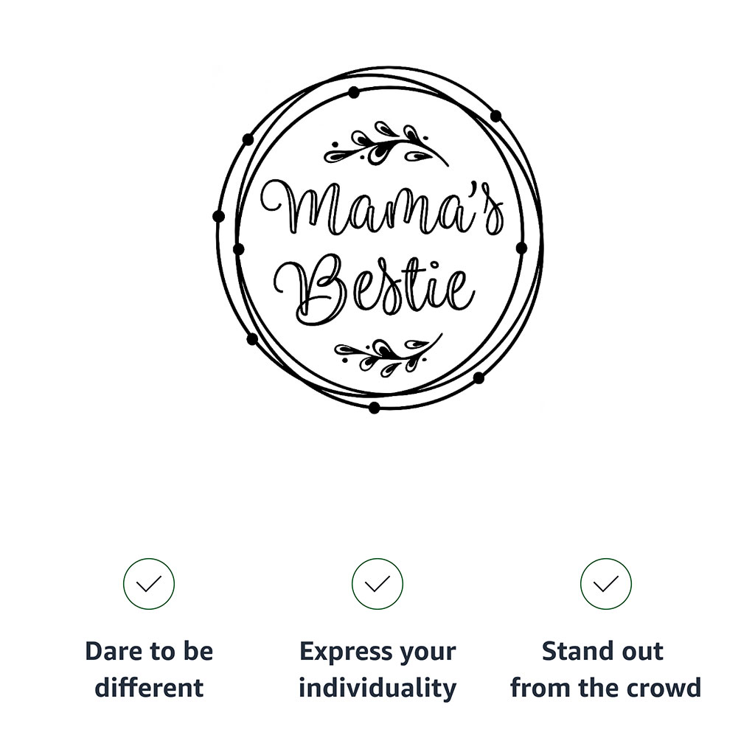
Task: Click the checkmark above 'Stand out from the crowd'
Action: pos(606,584)
